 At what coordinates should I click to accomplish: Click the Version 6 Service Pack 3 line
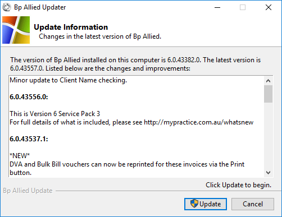tap(55, 114)
